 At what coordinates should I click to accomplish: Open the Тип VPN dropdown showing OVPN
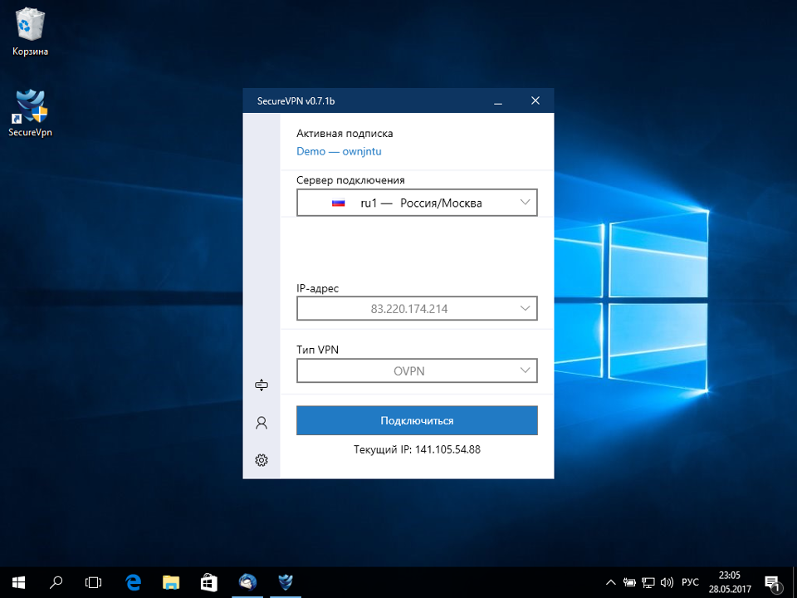click(x=417, y=370)
